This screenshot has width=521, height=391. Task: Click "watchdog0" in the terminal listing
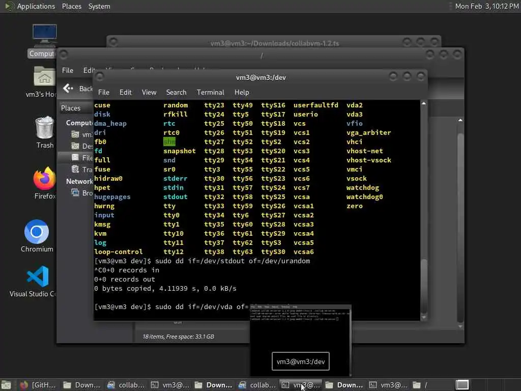[x=364, y=197]
